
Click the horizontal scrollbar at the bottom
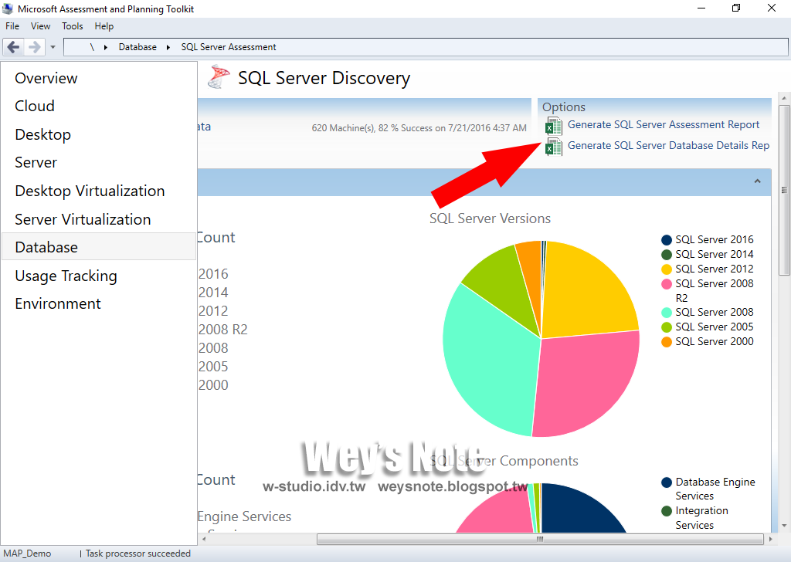pos(539,539)
